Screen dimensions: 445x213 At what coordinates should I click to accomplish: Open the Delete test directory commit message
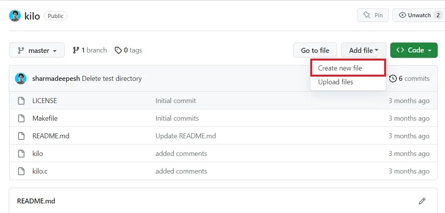click(112, 79)
